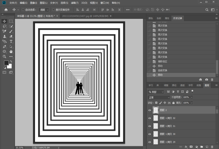
Task: Expand the 不透明度 opacity dropdown arrow
Action: click(192, 97)
